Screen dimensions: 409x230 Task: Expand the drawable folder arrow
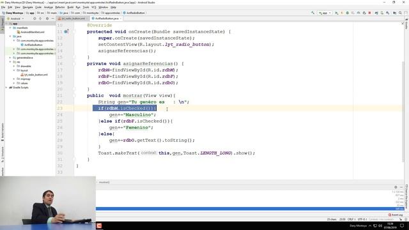coord(14,66)
